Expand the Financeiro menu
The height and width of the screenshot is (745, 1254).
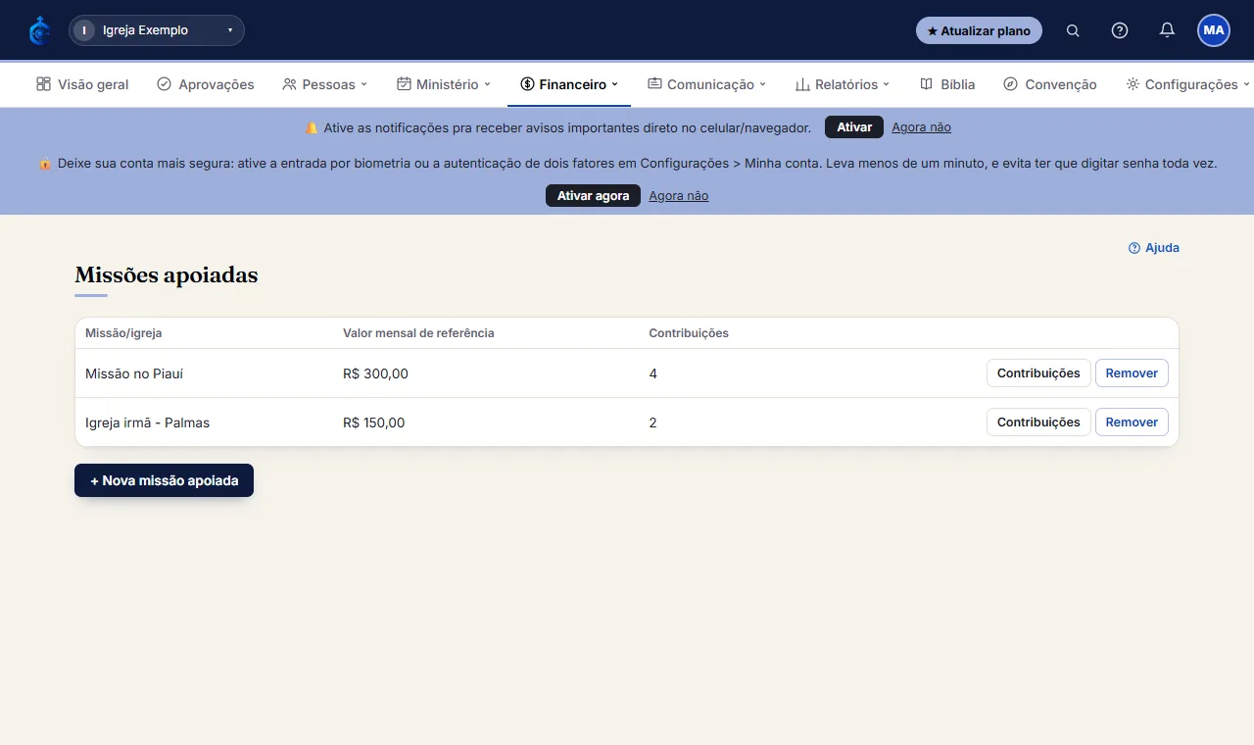[569, 84]
